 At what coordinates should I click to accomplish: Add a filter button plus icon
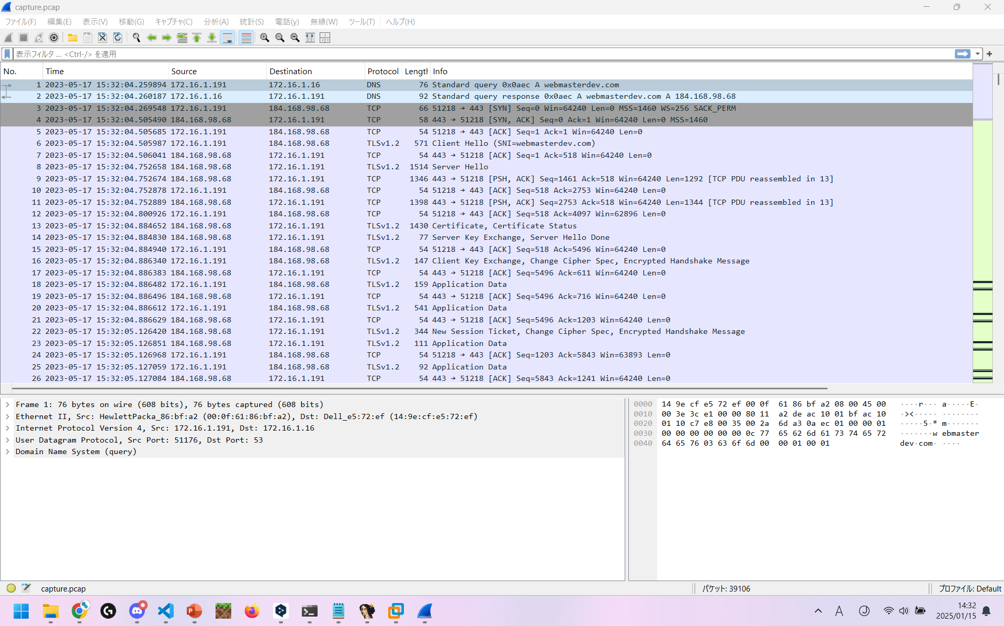(989, 54)
